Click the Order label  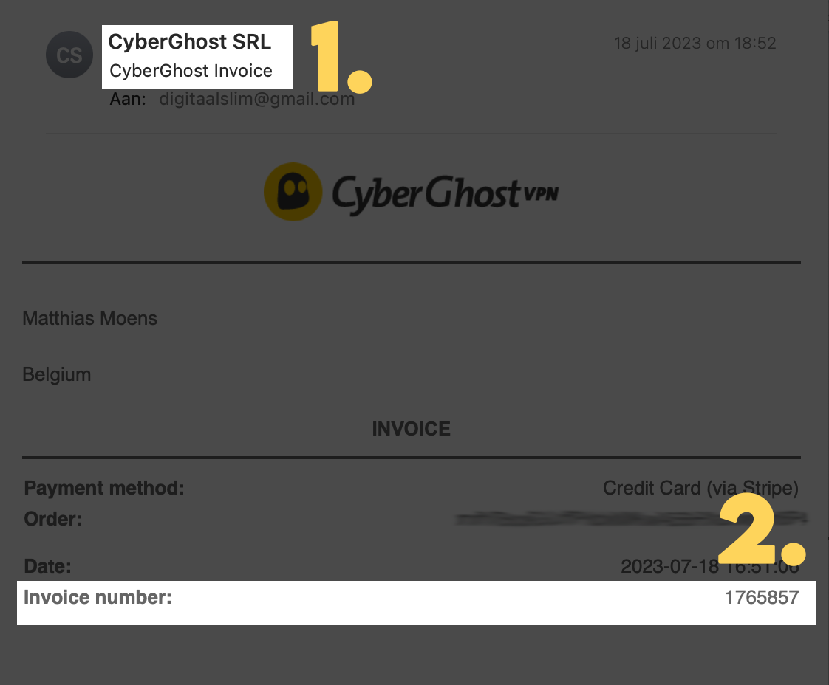[x=53, y=519]
